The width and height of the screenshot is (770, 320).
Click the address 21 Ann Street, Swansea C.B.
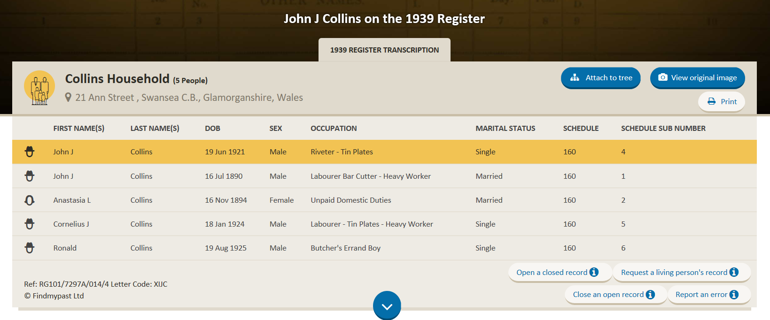[x=189, y=98]
